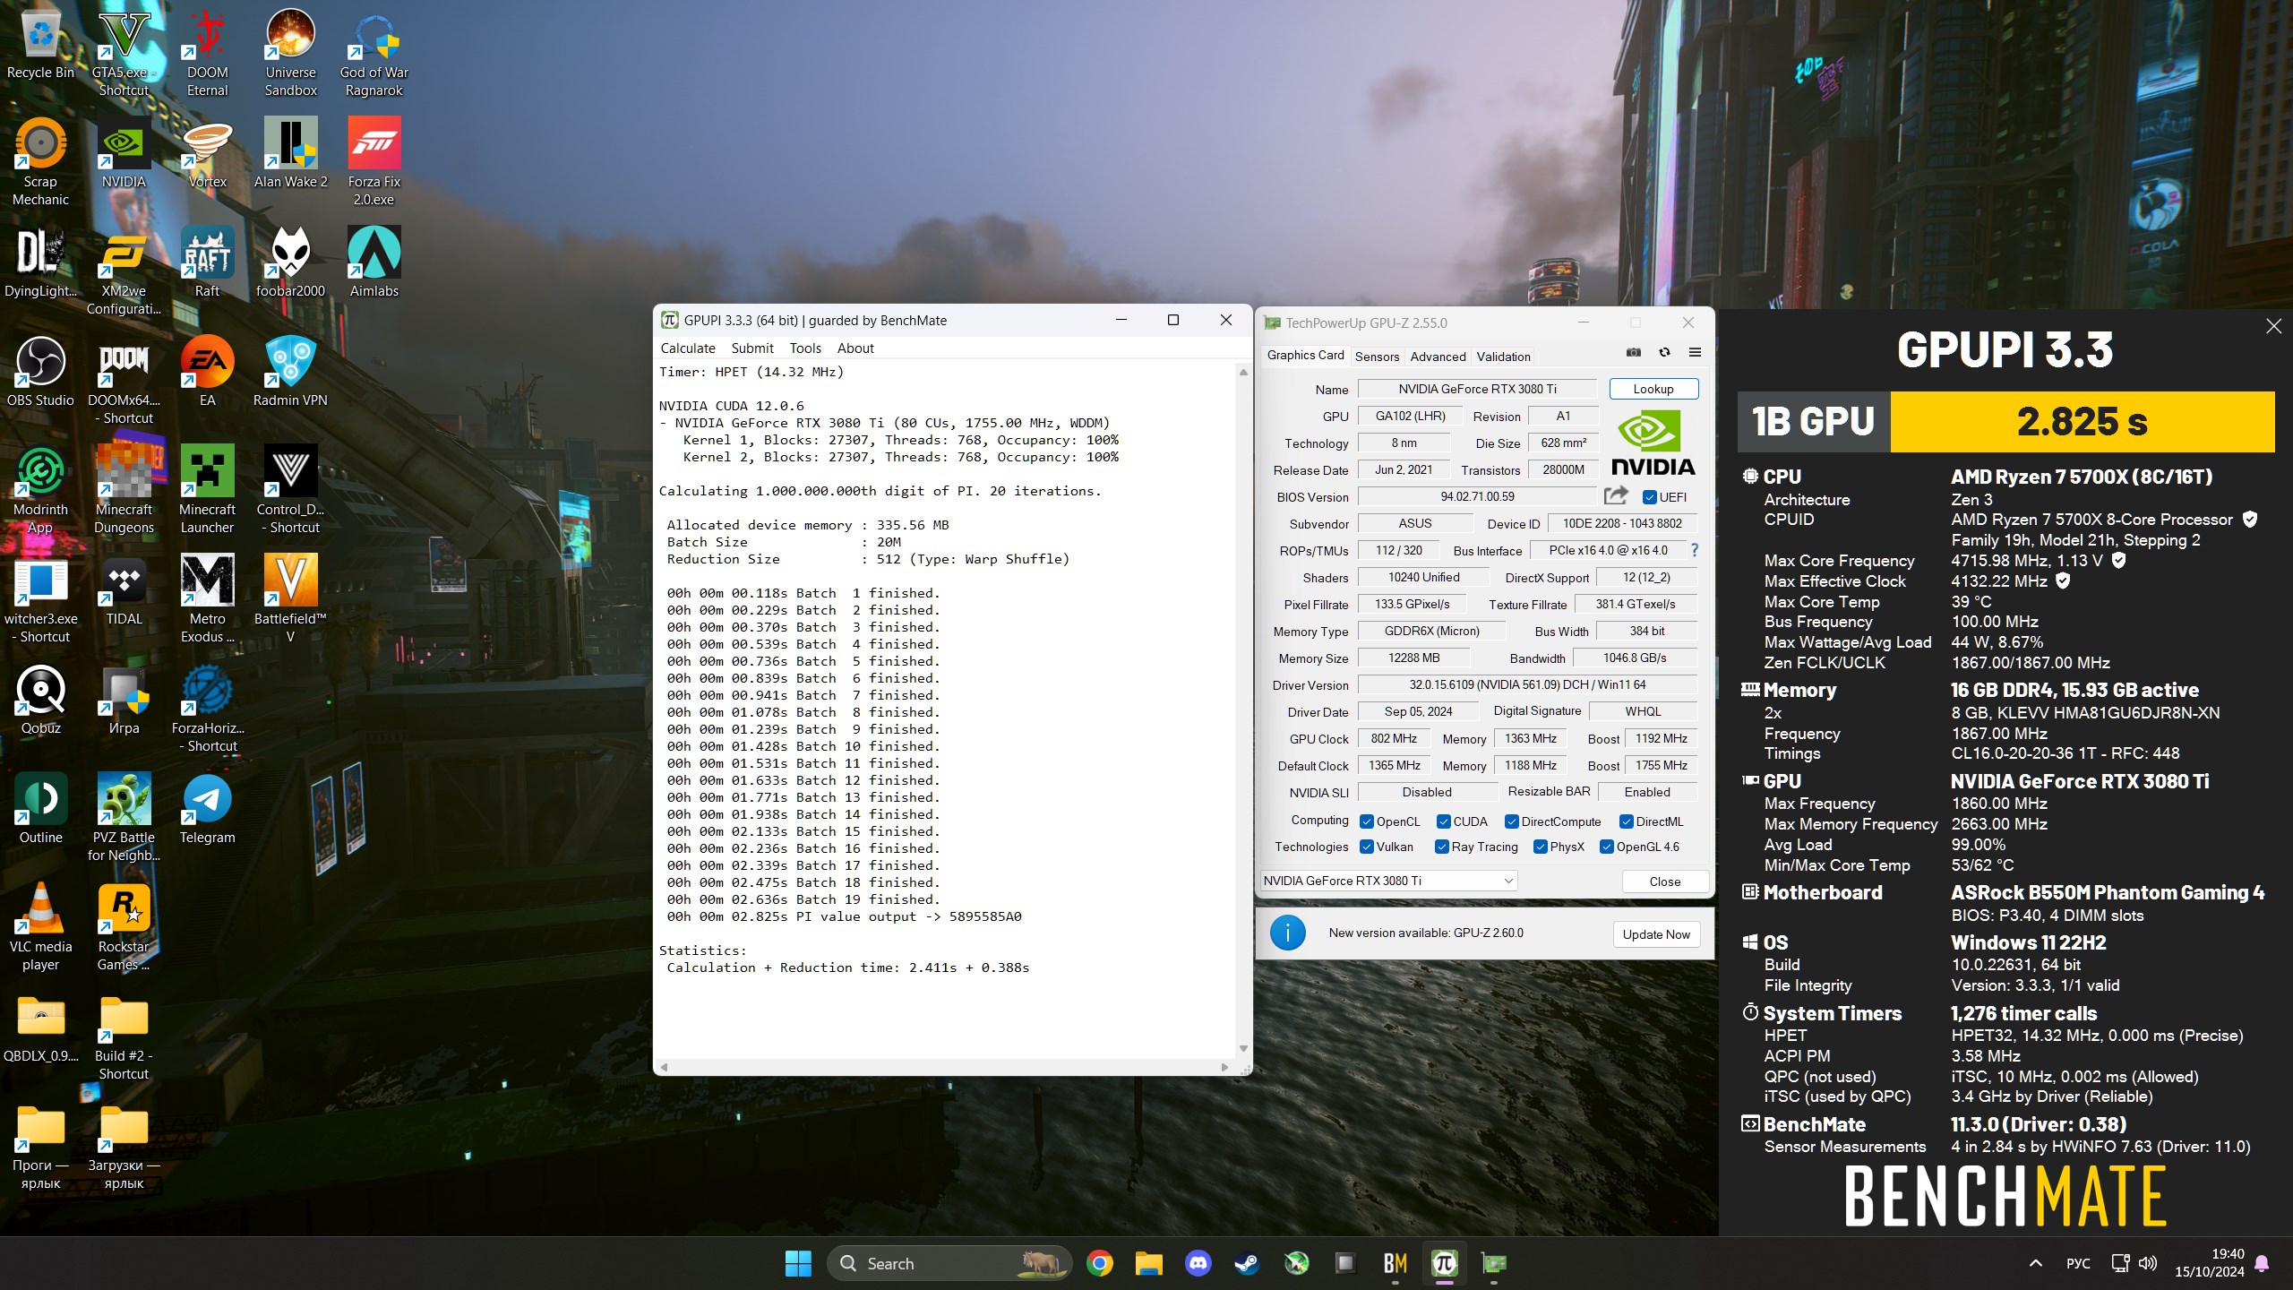Click GPUPI vertical scrollbar down arrow

tap(1243, 1048)
